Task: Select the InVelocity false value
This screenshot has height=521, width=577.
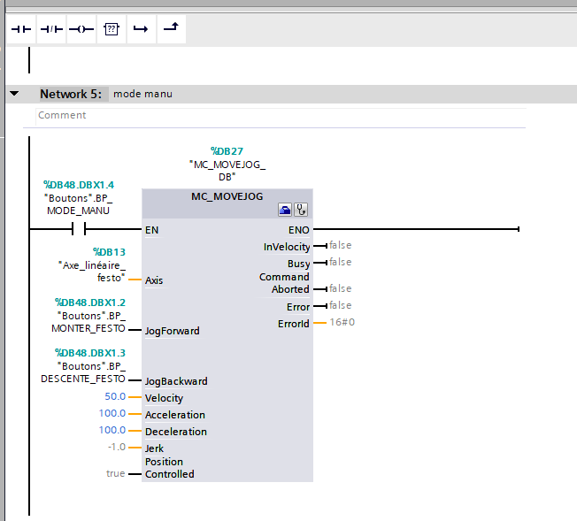Action: (341, 245)
